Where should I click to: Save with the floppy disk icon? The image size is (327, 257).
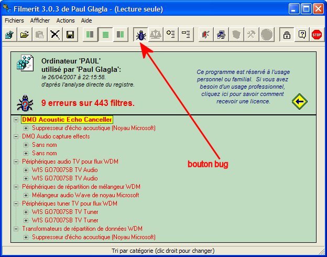coord(70,35)
